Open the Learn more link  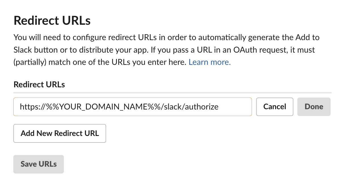click(x=209, y=62)
